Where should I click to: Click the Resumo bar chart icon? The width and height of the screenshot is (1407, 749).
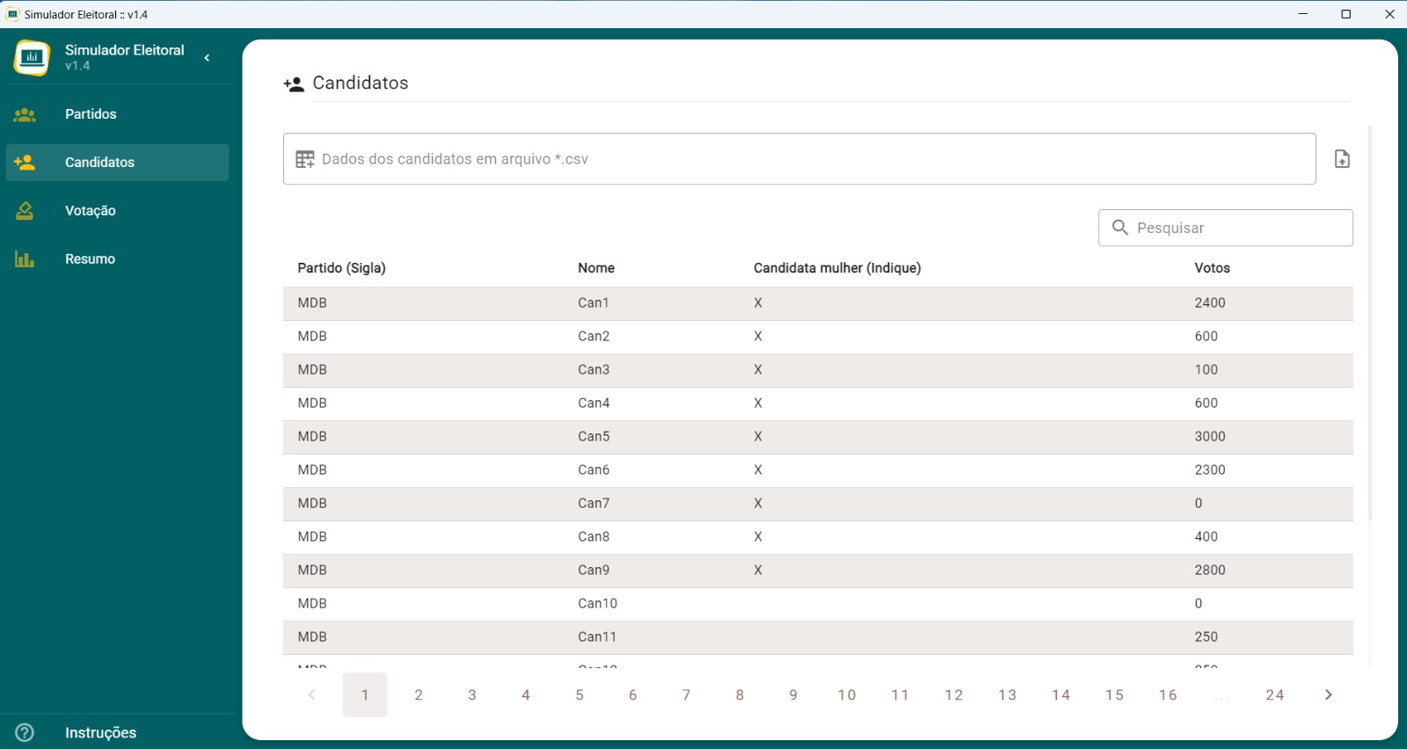(x=25, y=259)
